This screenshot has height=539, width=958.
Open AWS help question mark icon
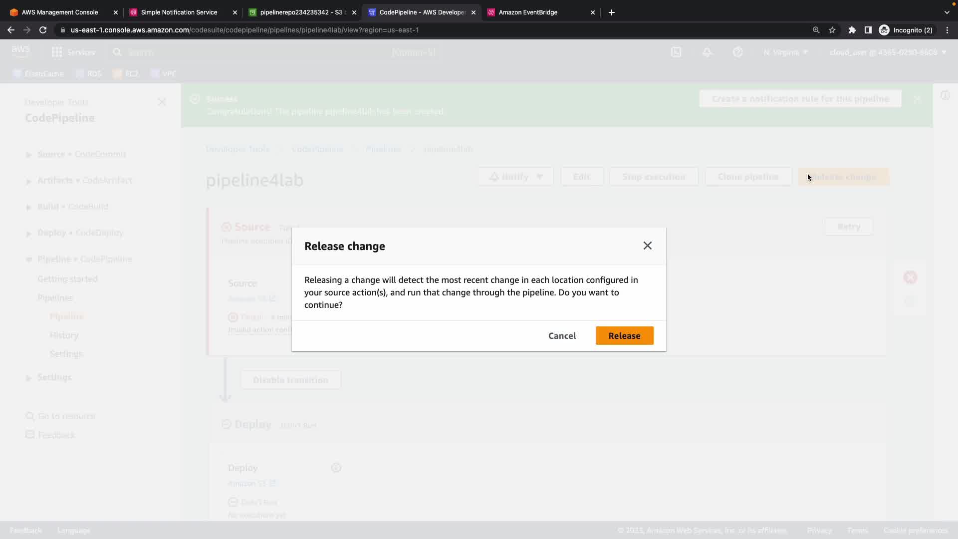(x=738, y=52)
